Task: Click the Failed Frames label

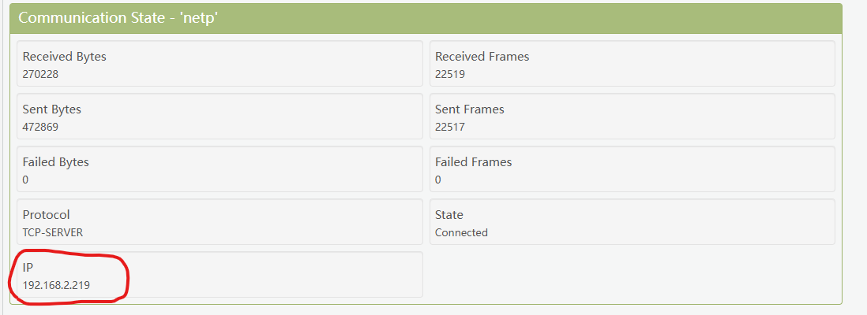Action: [473, 162]
